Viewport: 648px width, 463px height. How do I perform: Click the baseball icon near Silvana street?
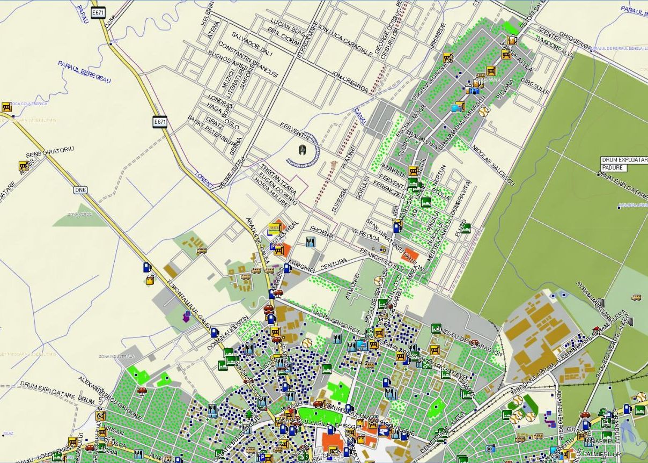tap(483, 112)
